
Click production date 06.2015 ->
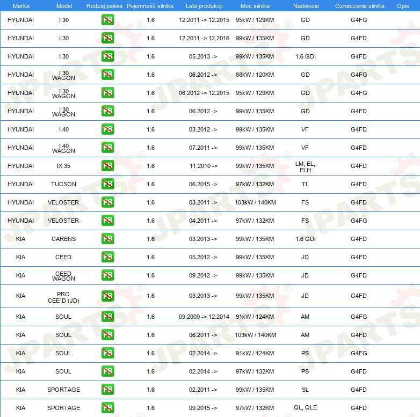pyautogui.click(x=203, y=184)
